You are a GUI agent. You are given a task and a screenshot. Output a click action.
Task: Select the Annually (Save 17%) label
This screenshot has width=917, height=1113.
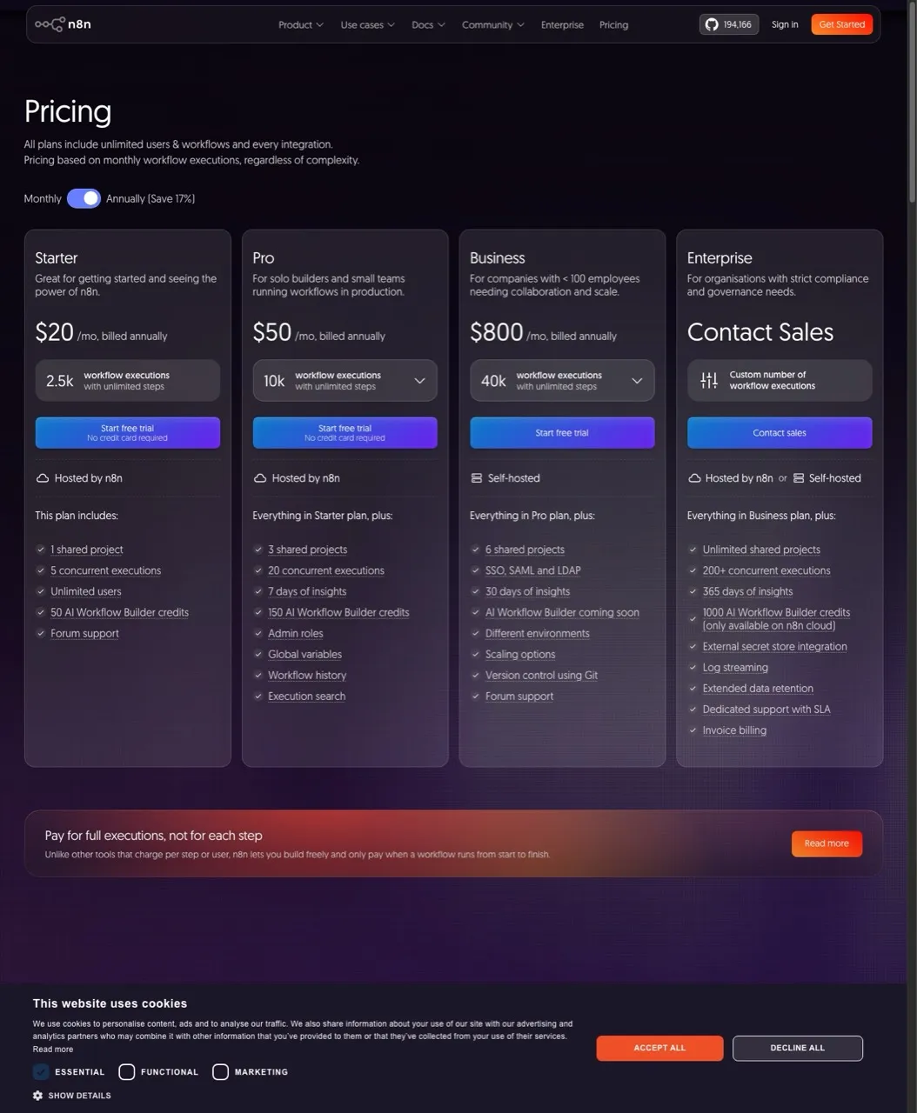[x=151, y=199]
